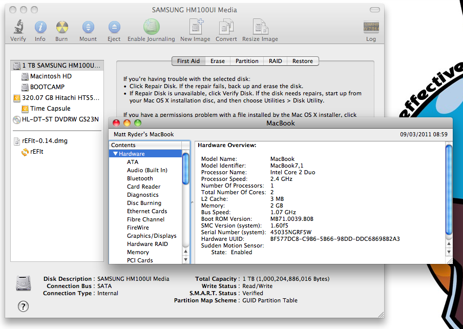Select FireWire in the Contents list
The image size is (463, 329).
coord(145,228)
